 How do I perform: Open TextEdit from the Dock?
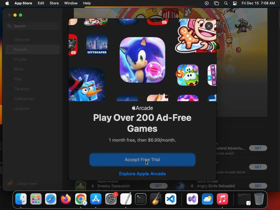coord(126,199)
